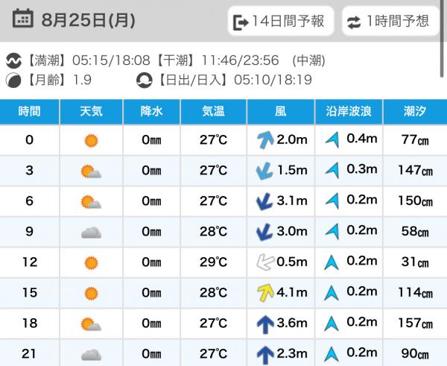This screenshot has width=447, height=366.
Task: Click the cloudy icon in the 9 o'clock row
Action: 91,233
